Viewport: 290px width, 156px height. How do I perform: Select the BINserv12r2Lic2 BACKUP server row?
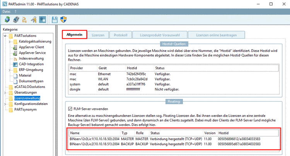[174, 144]
